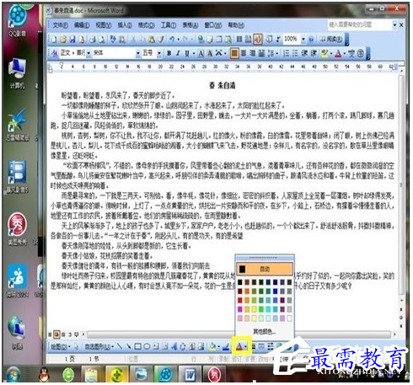This screenshot has height=385, width=413.
Task: Click the Open file folder icon
Action: coord(63,39)
